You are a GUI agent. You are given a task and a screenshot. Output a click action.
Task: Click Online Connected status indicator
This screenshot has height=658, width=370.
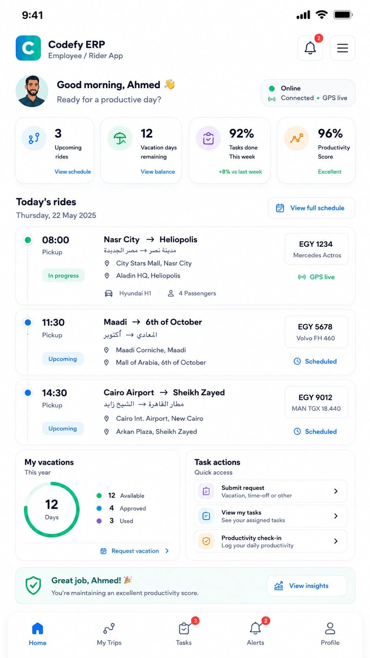point(308,93)
